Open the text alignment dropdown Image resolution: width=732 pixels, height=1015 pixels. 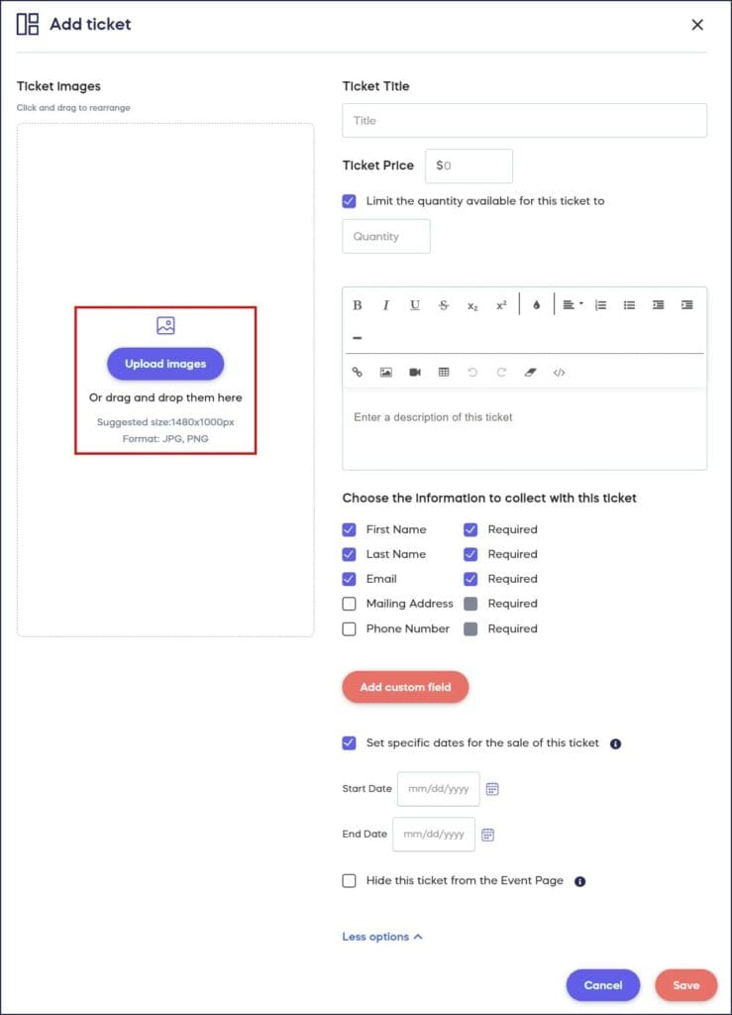coord(572,305)
